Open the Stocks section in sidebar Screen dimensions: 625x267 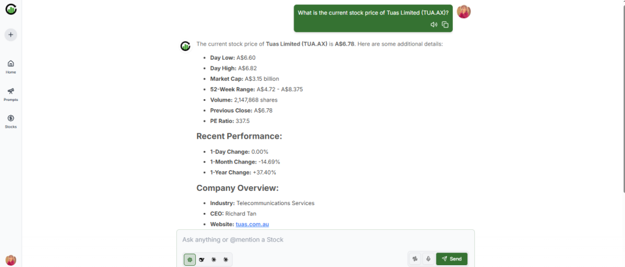coord(11,121)
